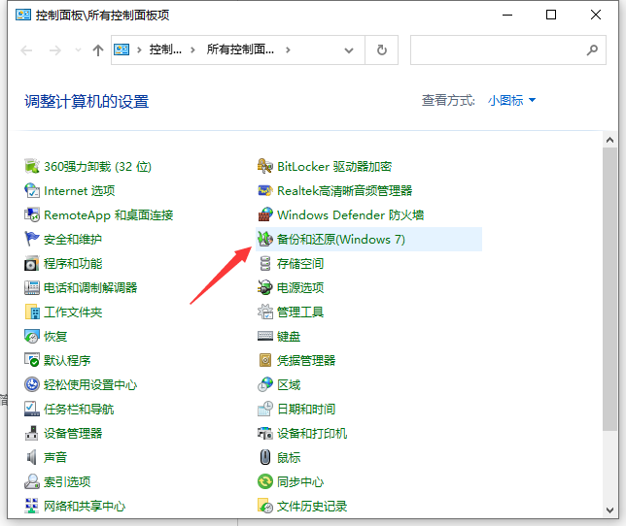The width and height of the screenshot is (626, 526).
Task: Click the 任务栏和导航 icon
Action: click(x=32, y=410)
